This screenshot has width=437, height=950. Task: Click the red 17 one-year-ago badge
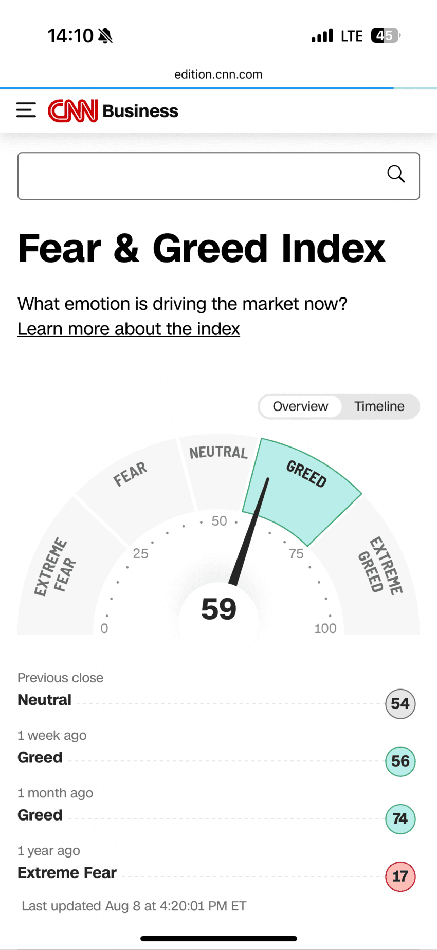coord(400,876)
